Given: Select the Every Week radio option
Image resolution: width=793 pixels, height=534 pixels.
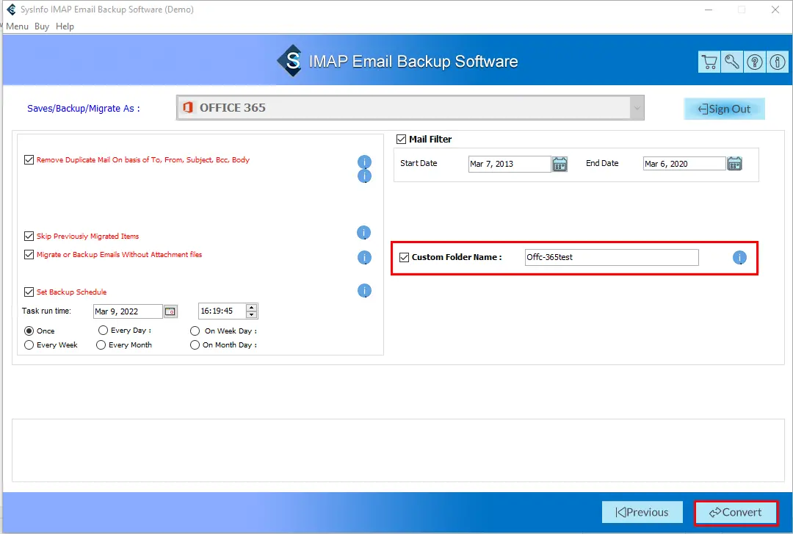Looking at the screenshot, I should tap(29, 345).
